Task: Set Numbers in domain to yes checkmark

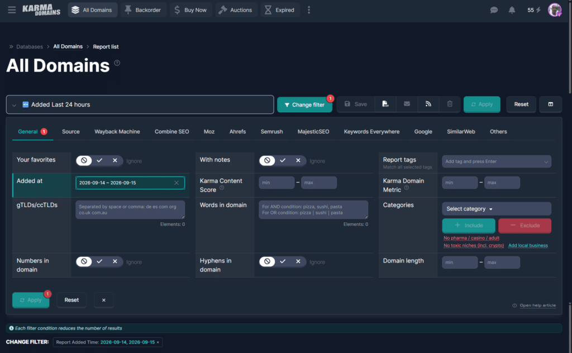Action: pyautogui.click(x=99, y=261)
